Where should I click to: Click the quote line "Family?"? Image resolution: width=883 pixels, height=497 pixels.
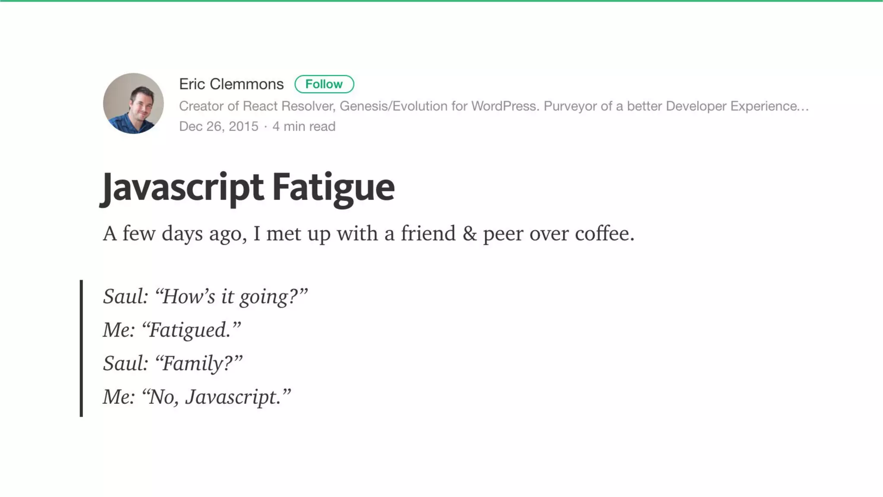[172, 363]
